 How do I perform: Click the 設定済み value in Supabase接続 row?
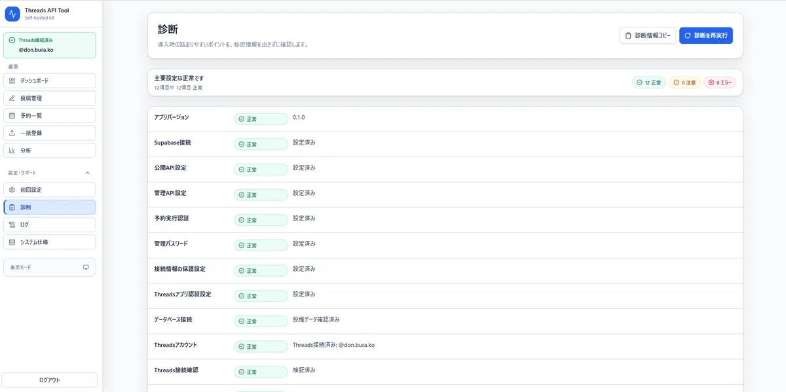pos(304,142)
